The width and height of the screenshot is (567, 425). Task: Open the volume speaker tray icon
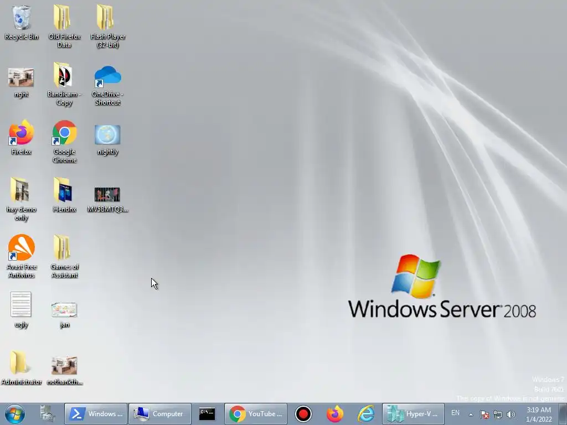511,414
